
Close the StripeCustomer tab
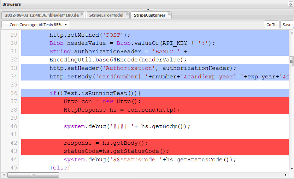click(169, 15)
